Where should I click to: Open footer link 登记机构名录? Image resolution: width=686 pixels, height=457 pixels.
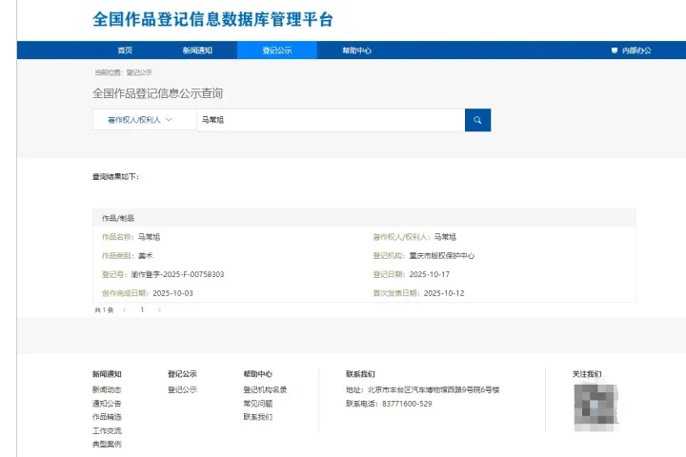(265, 389)
